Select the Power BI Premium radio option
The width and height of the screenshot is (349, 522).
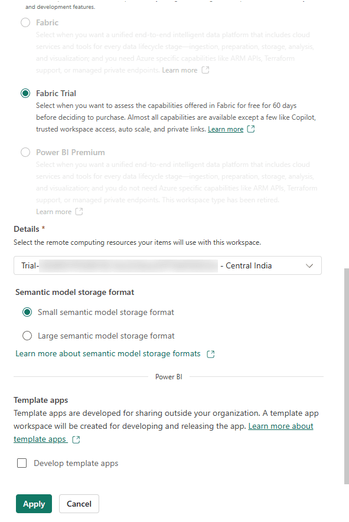click(x=25, y=153)
